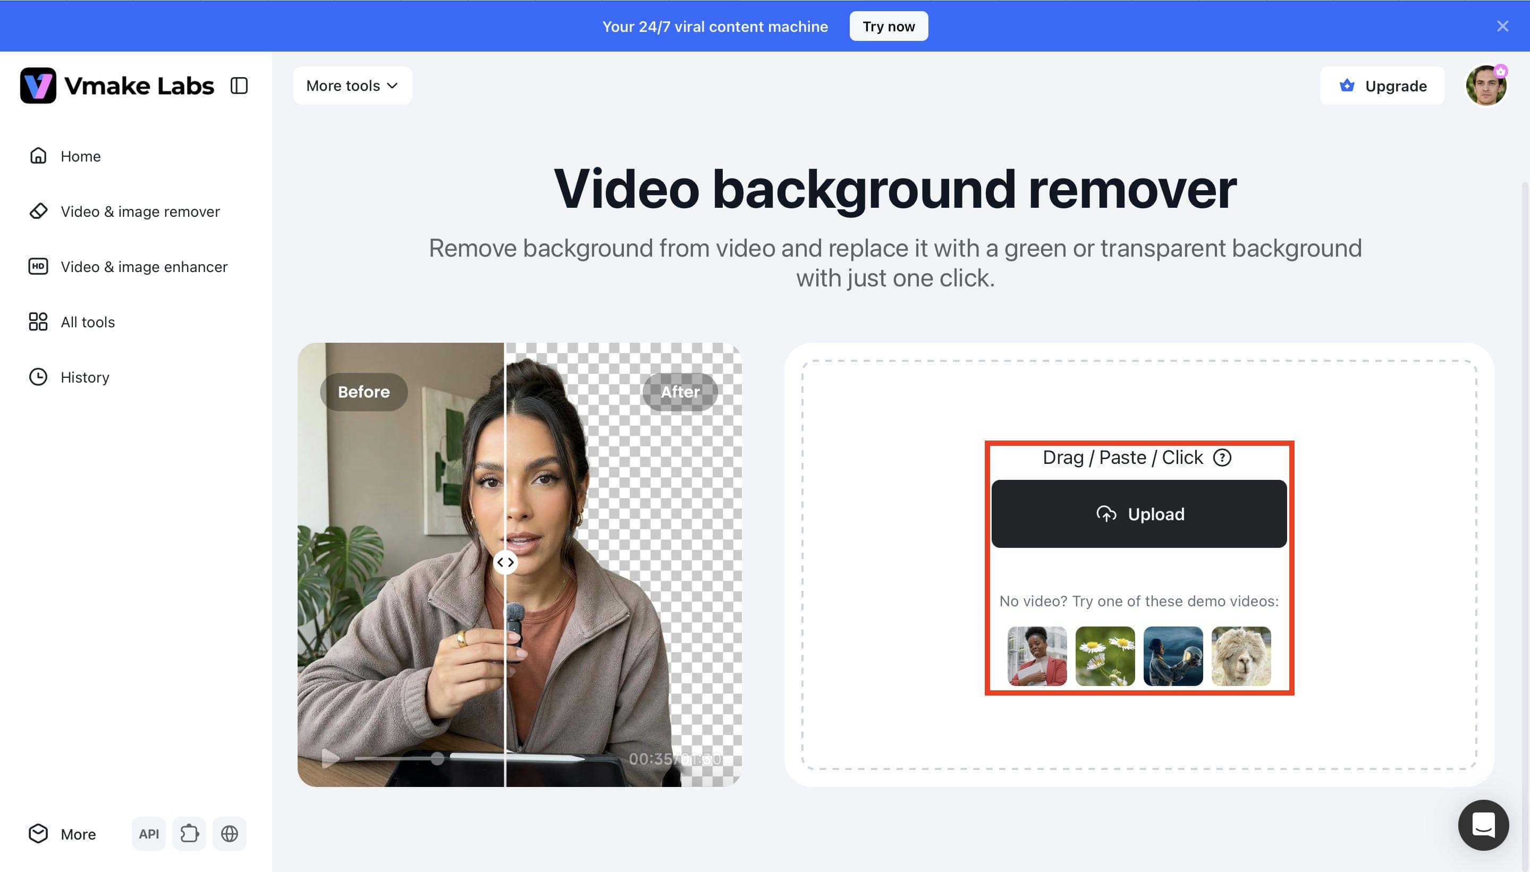1530x872 pixels.
Task: Expand the More tools dropdown
Action: (352, 86)
